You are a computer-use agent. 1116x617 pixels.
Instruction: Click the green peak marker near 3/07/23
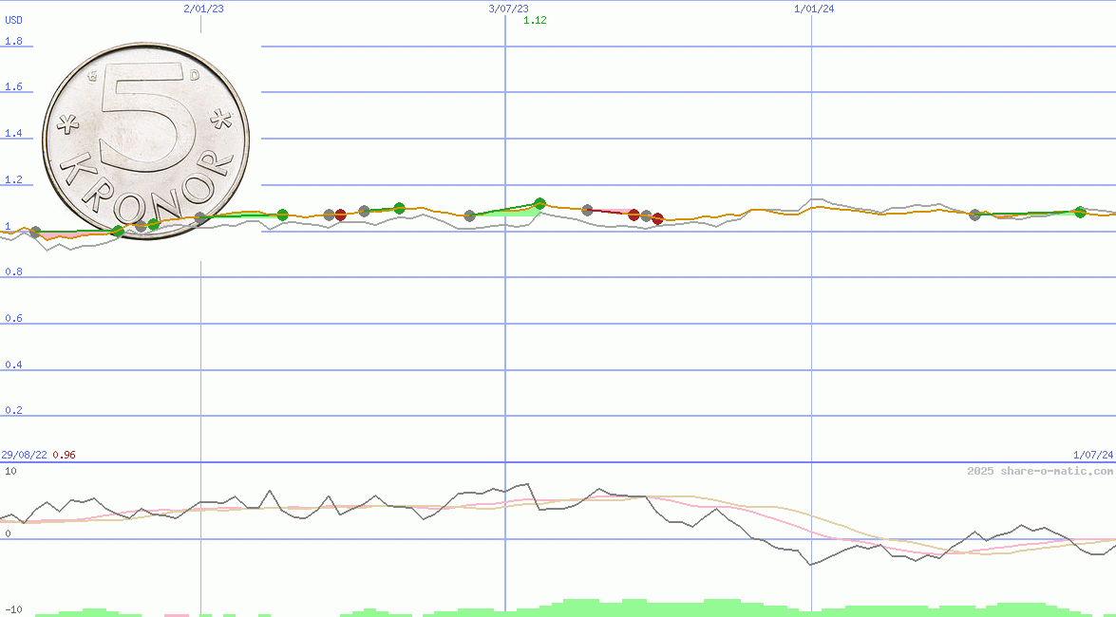tap(539, 203)
